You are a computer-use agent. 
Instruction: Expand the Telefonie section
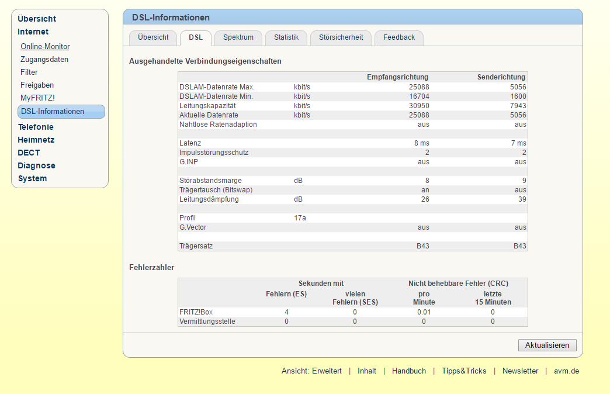tap(36, 127)
